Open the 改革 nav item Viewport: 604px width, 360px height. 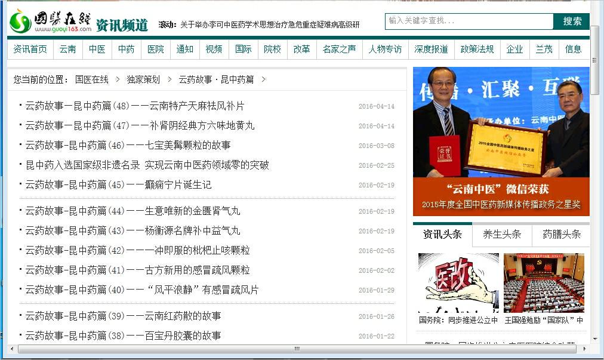coord(301,50)
